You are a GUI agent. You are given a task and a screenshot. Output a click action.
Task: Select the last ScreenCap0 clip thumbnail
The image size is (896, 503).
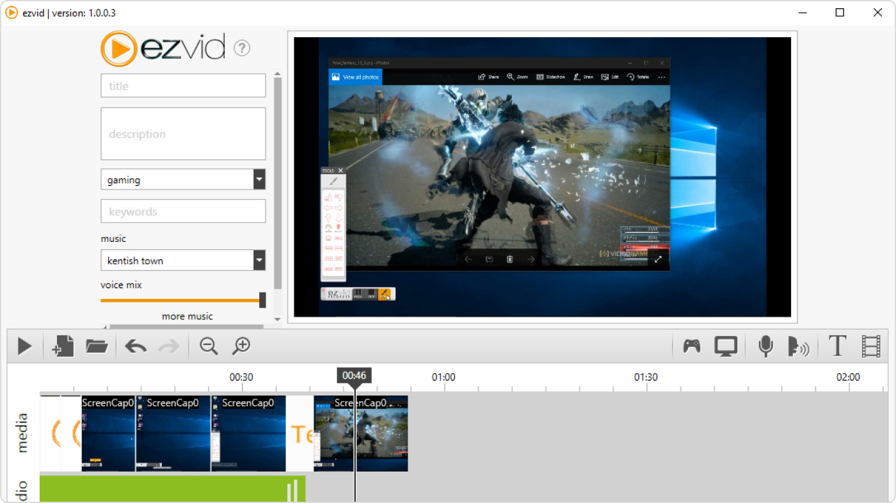pos(360,433)
